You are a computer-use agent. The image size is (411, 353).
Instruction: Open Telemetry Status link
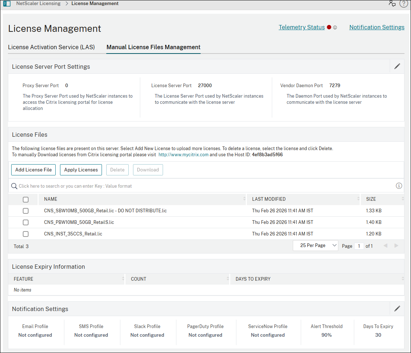coord(301,27)
